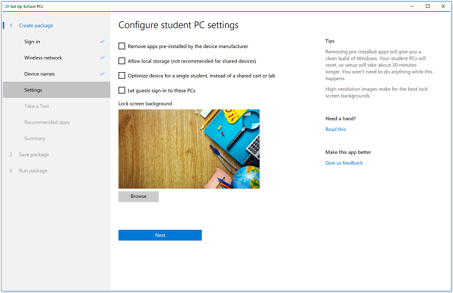The height and width of the screenshot is (293, 453).
Task: Click the lock screen background preview image
Action: [189, 149]
